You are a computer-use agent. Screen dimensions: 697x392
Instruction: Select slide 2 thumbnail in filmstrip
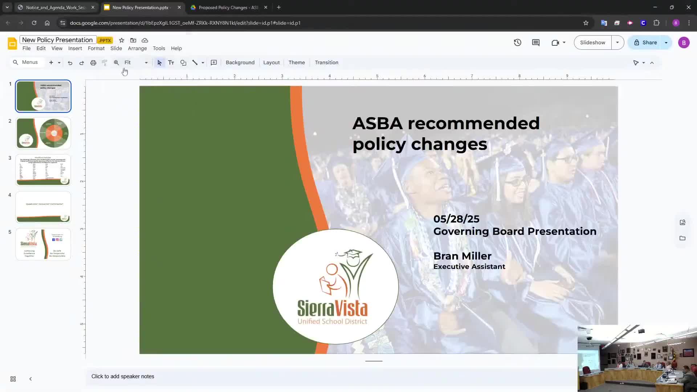[x=43, y=133]
